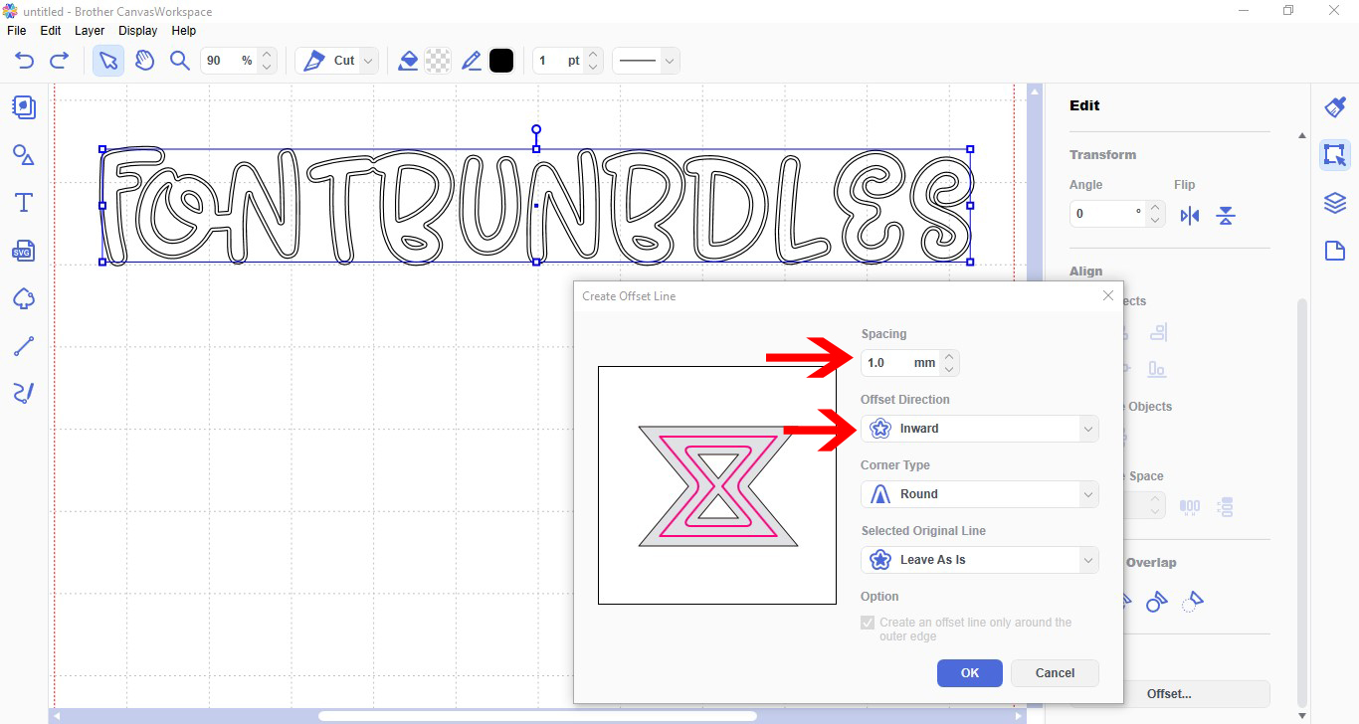Screen dimensions: 1359x724
Task: Select the line color pen icon
Action: click(472, 61)
